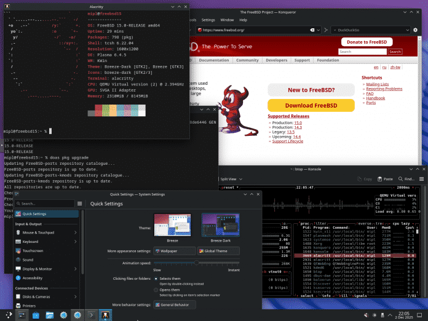The image size is (428, 321).
Task: Select 'Selects them' radio option
Action: click(x=156, y=279)
